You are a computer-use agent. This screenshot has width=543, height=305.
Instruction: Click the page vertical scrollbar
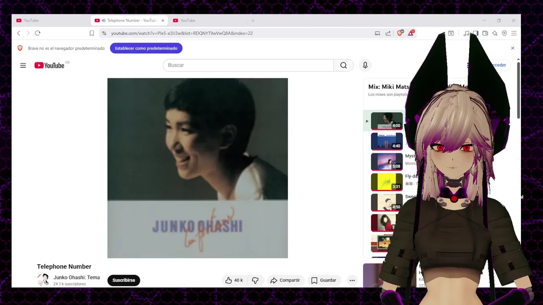pos(518,90)
